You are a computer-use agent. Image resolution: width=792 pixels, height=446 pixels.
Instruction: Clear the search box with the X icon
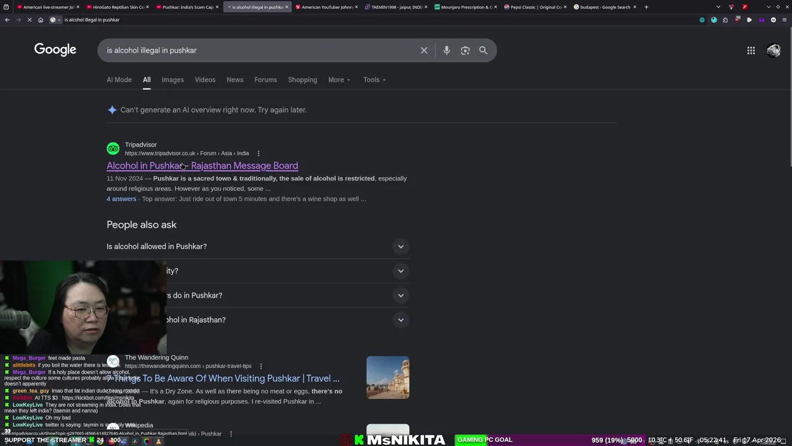(x=424, y=50)
